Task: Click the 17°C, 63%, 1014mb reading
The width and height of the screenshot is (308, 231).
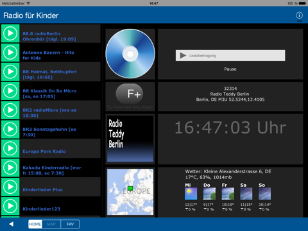Action: click(209, 177)
